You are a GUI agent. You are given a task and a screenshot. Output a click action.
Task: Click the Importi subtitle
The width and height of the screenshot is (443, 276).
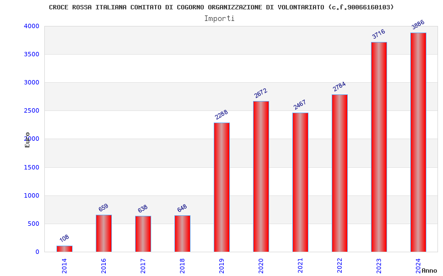(x=219, y=19)
